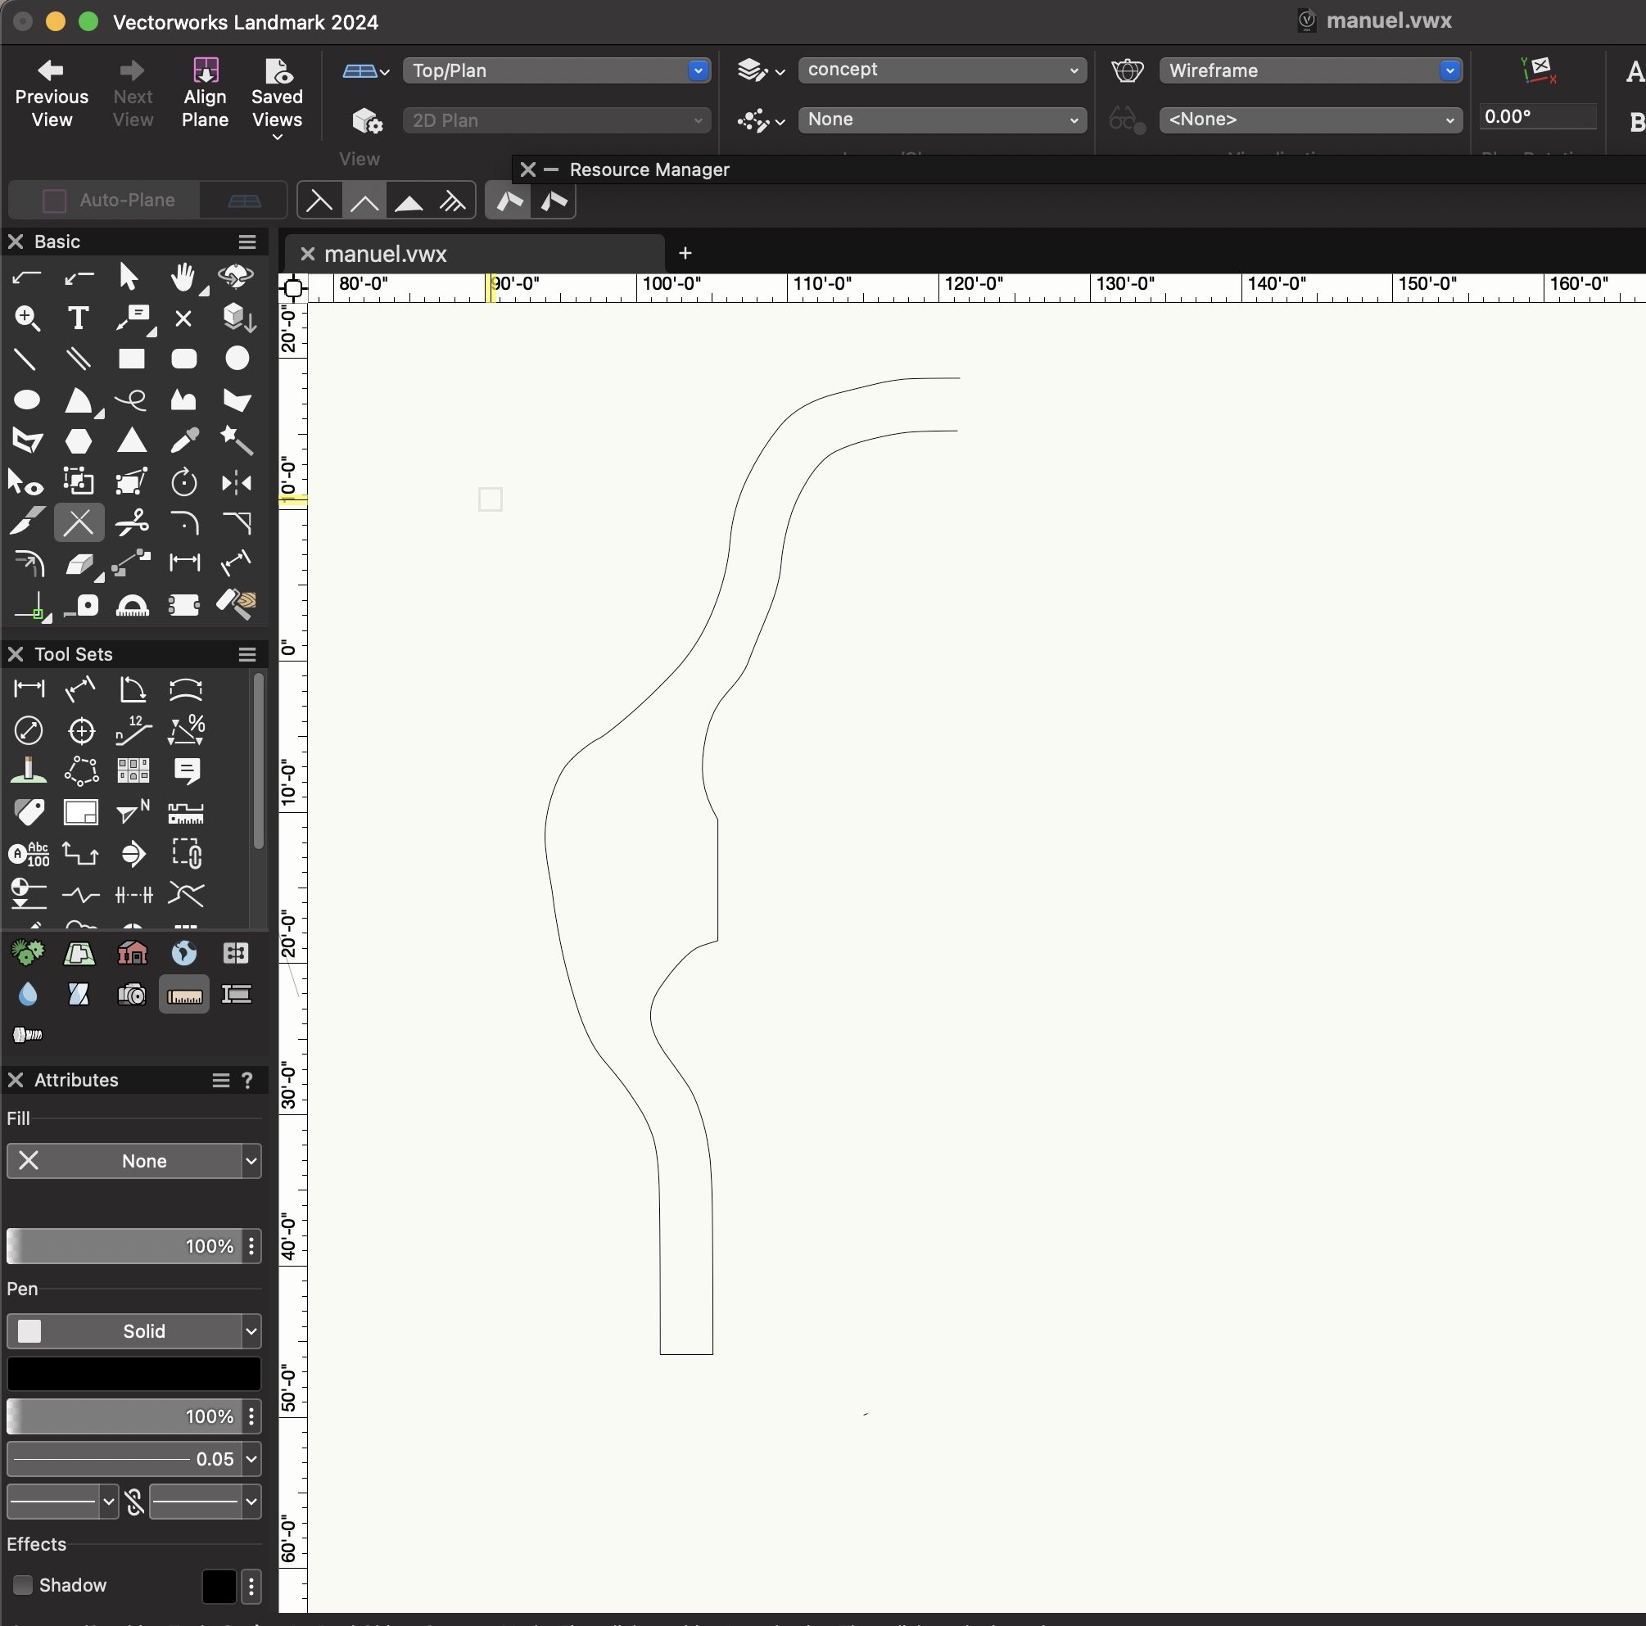Click the Previous View button

[x=52, y=93]
